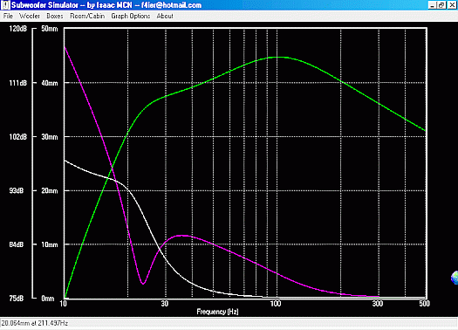This screenshot has height=330, width=458.
Task: Open the Woofer menu
Action: coord(29,16)
